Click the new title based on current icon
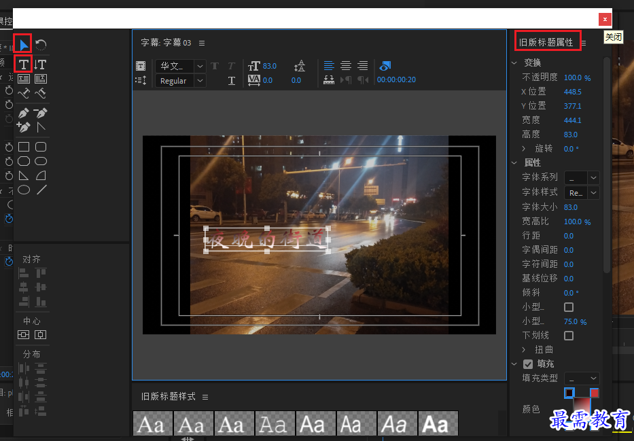 [141, 66]
